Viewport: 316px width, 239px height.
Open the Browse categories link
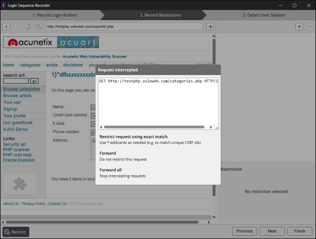(21, 89)
